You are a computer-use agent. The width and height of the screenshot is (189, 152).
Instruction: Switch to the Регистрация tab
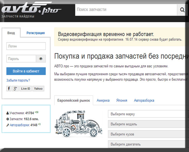[35, 33]
